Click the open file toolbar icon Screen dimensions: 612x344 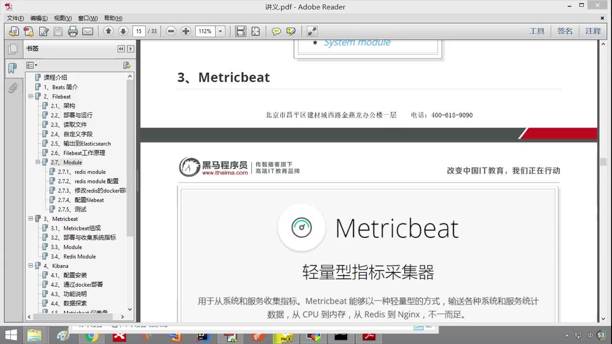pos(14,32)
